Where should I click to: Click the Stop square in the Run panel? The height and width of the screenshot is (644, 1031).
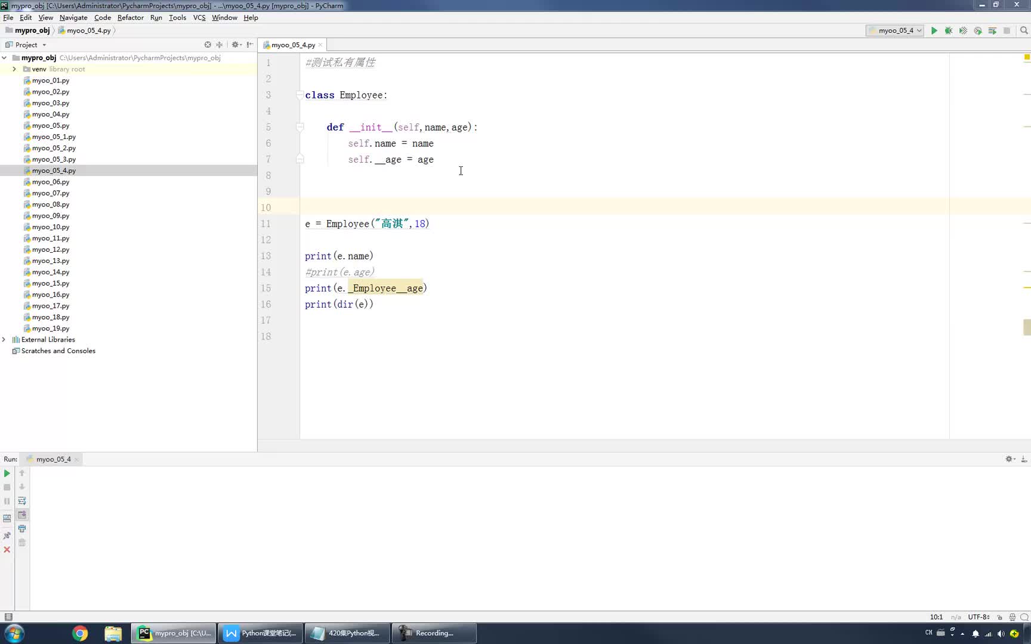(7, 487)
